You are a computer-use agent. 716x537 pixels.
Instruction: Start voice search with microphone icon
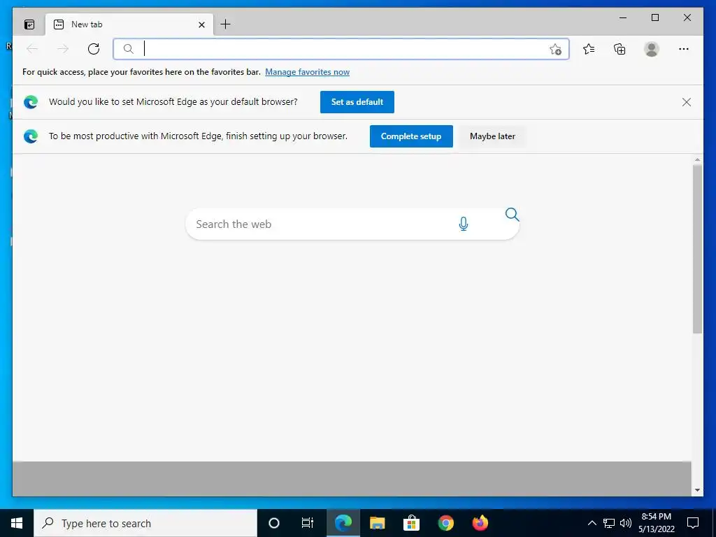click(463, 224)
